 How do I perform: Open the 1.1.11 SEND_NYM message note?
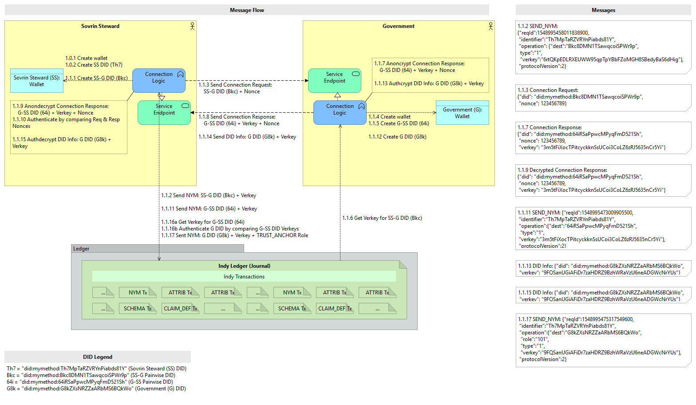[x=603, y=228]
